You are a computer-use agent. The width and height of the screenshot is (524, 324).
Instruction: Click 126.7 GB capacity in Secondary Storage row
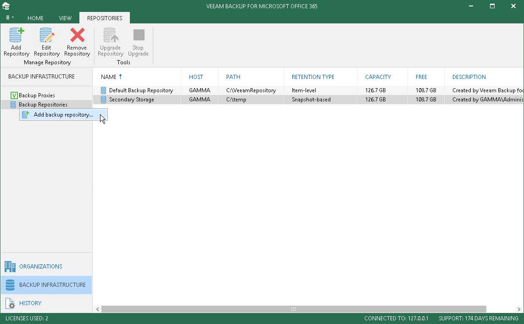(375, 100)
